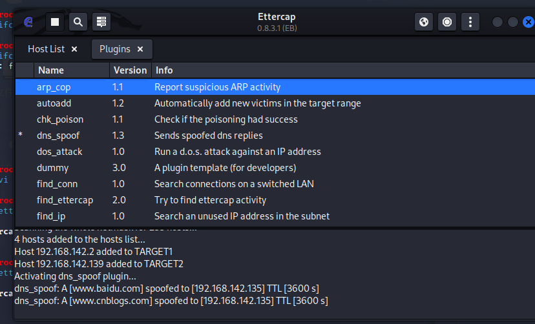535x324 pixels.
Task: Sort plugins by Version column header
Action: point(130,70)
